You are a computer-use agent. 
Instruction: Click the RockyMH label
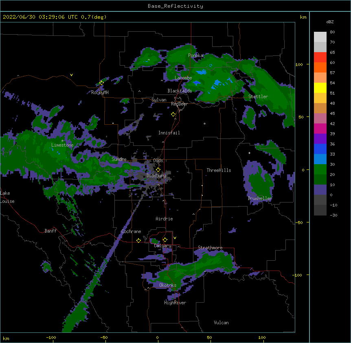click(100, 92)
